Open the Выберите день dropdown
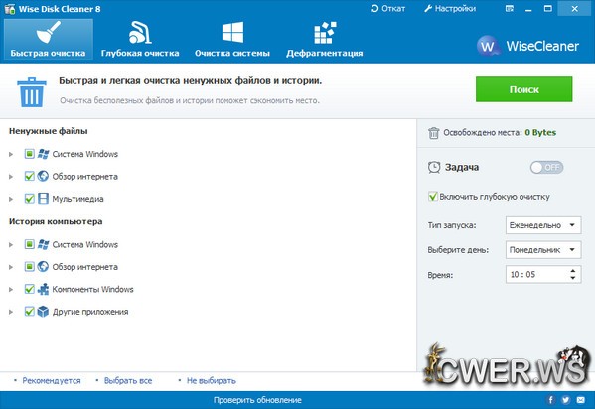 [543, 250]
